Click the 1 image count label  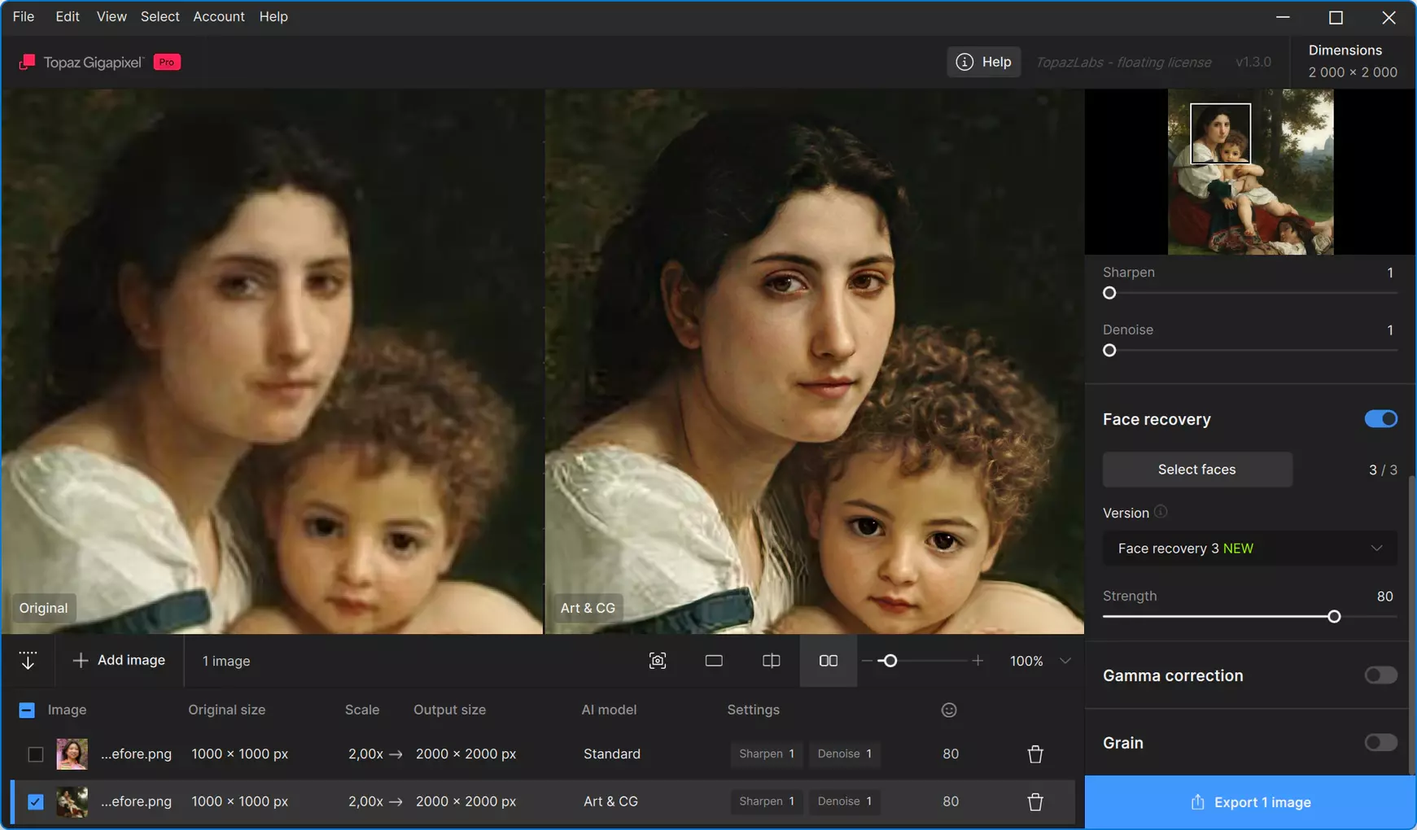tap(226, 661)
